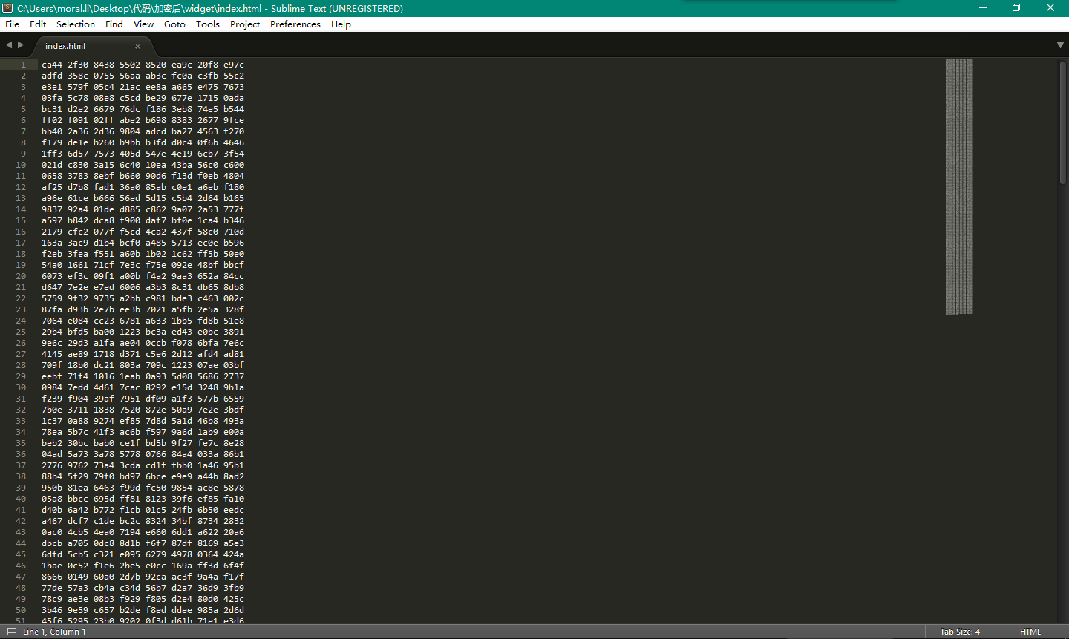Viewport: 1069px width, 639px height.
Task: Place cursor on hex value f180
Action: pyautogui.click(x=234, y=187)
